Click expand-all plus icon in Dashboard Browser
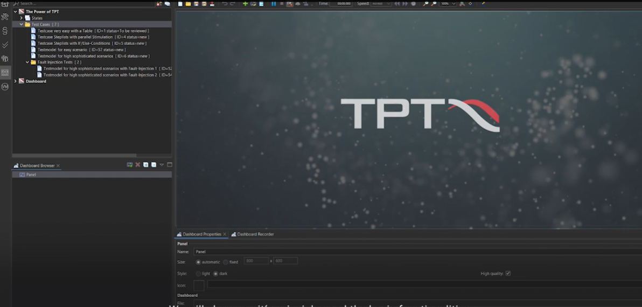 (x=146, y=165)
